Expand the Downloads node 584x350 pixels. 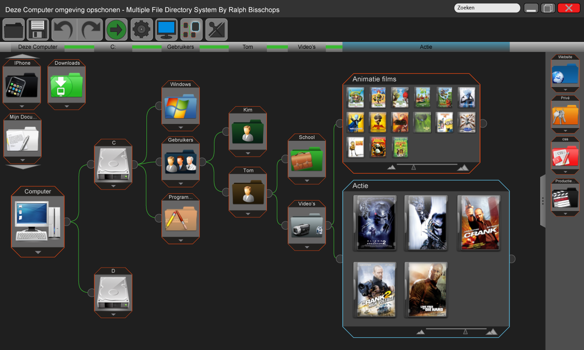(x=66, y=105)
